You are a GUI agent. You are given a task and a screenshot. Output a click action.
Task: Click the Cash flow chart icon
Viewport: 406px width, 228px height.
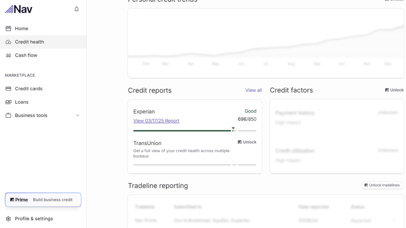(x=8, y=55)
